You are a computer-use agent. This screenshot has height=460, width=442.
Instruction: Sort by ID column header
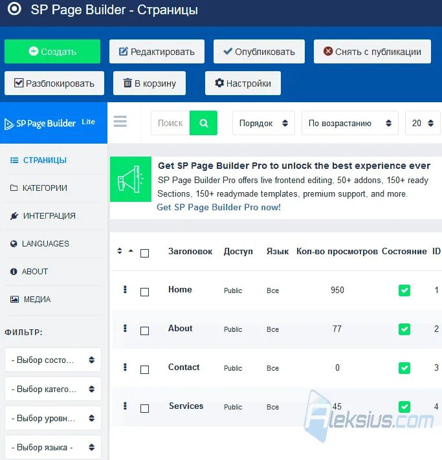point(436,252)
